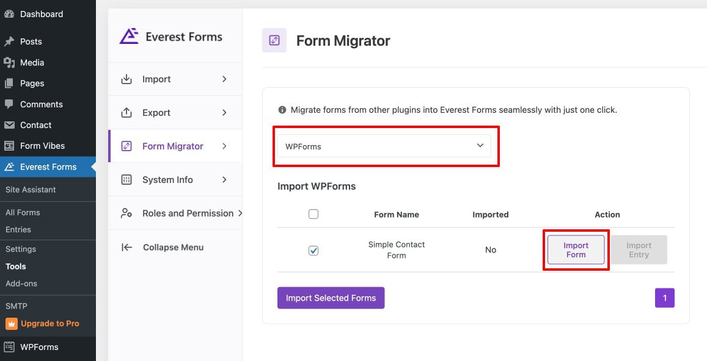The width and height of the screenshot is (707, 361).
Task: Expand the System Info chevron
Action: point(224,180)
